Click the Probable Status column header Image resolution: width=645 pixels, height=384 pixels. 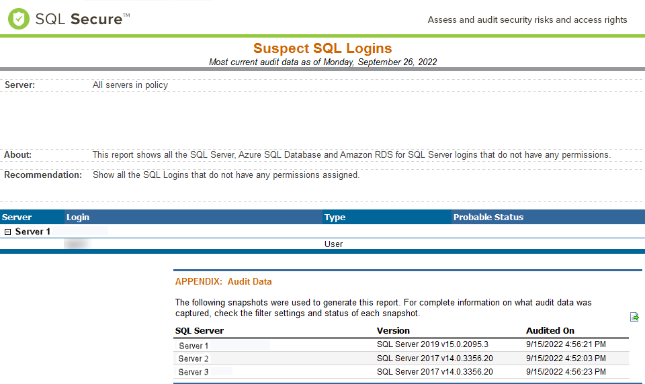(488, 217)
